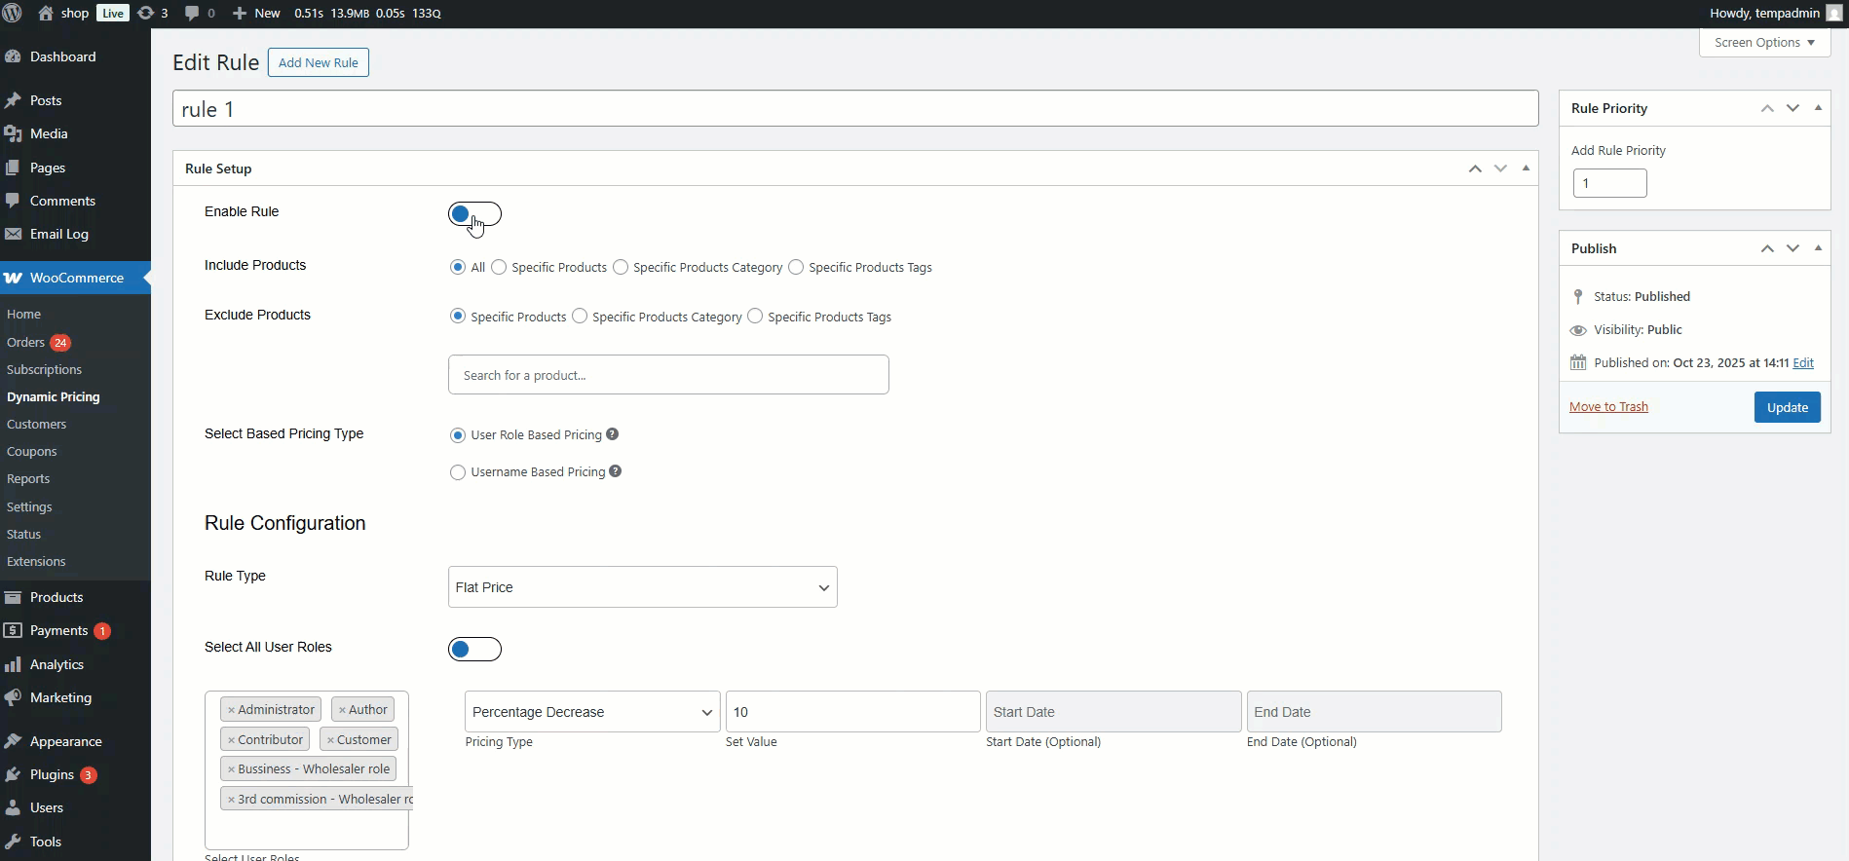Click the Move to Trash link
Viewport: 1849px width, 861px height.
pyautogui.click(x=1608, y=406)
